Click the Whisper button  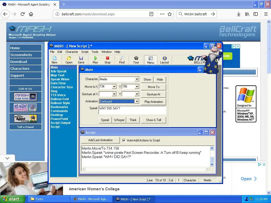(x=119, y=120)
